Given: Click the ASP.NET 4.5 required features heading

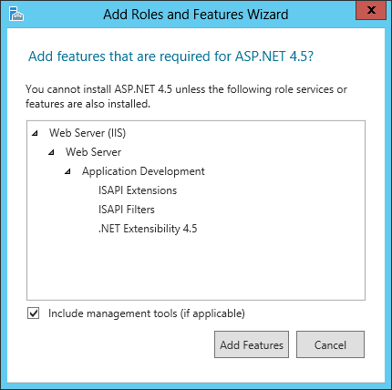Looking at the screenshot, I should click(170, 56).
